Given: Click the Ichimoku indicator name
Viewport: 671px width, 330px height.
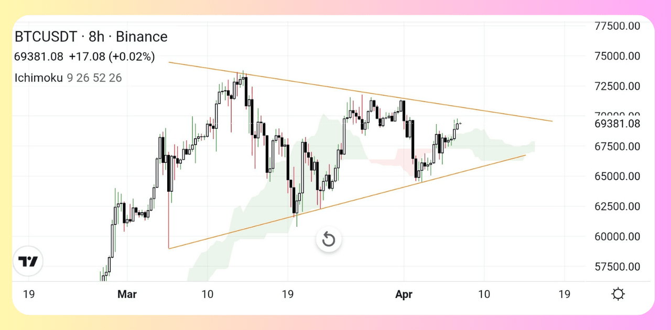Looking at the screenshot, I should pos(39,78).
